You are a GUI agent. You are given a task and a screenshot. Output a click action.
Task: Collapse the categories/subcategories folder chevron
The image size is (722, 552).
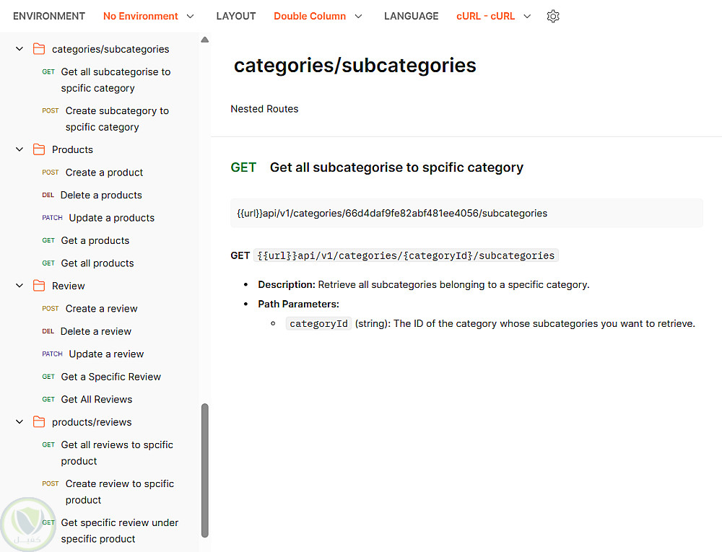(x=19, y=49)
